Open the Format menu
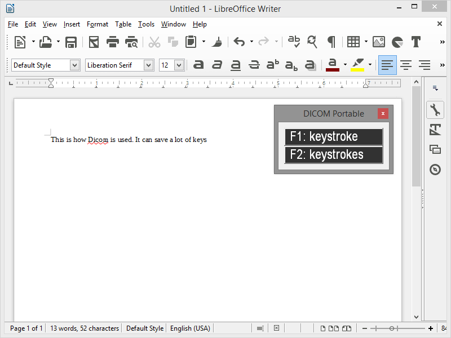 [97, 24]
